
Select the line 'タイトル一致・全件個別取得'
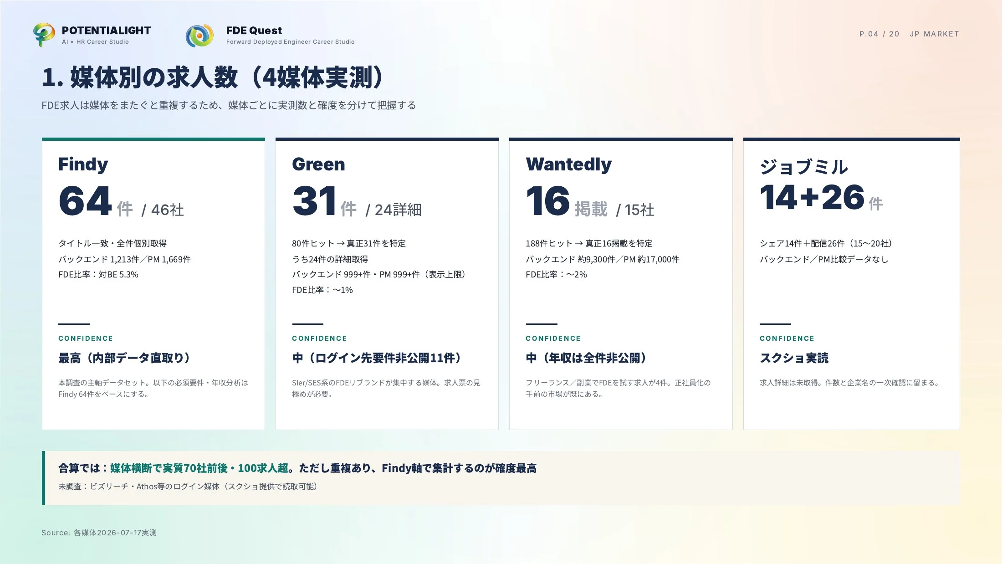pos(112,243)
